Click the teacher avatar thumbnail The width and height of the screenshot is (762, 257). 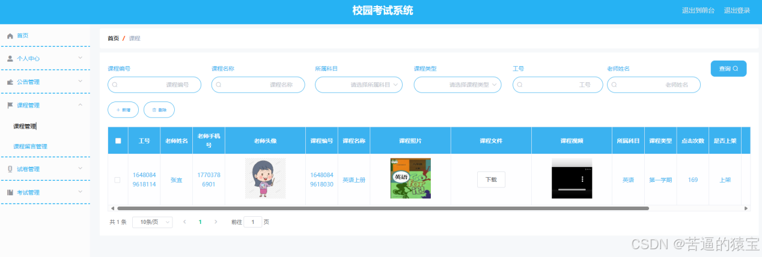265,178
